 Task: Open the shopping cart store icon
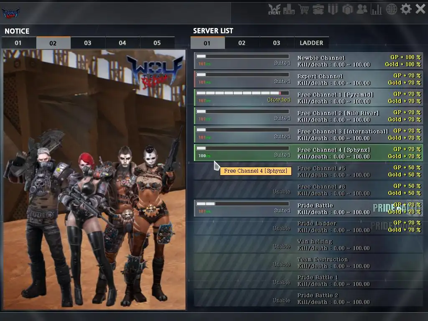pyautogui.click(x=303, y=9)
